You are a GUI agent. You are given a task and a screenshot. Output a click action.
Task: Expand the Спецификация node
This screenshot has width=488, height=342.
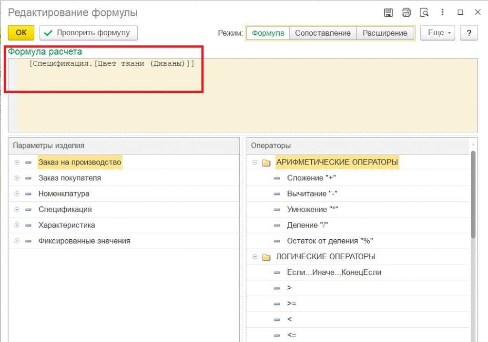pyautogui.click(x=17, y=209)
